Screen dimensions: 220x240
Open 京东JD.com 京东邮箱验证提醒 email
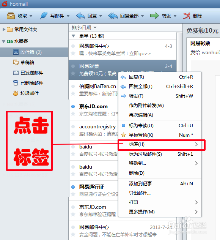[x=94, y=211]
